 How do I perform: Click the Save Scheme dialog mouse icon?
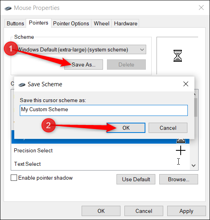pyautogui.click(x=22, y=85)
